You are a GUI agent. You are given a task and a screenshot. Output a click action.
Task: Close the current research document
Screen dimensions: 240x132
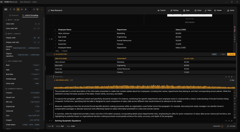pos(198,10)
